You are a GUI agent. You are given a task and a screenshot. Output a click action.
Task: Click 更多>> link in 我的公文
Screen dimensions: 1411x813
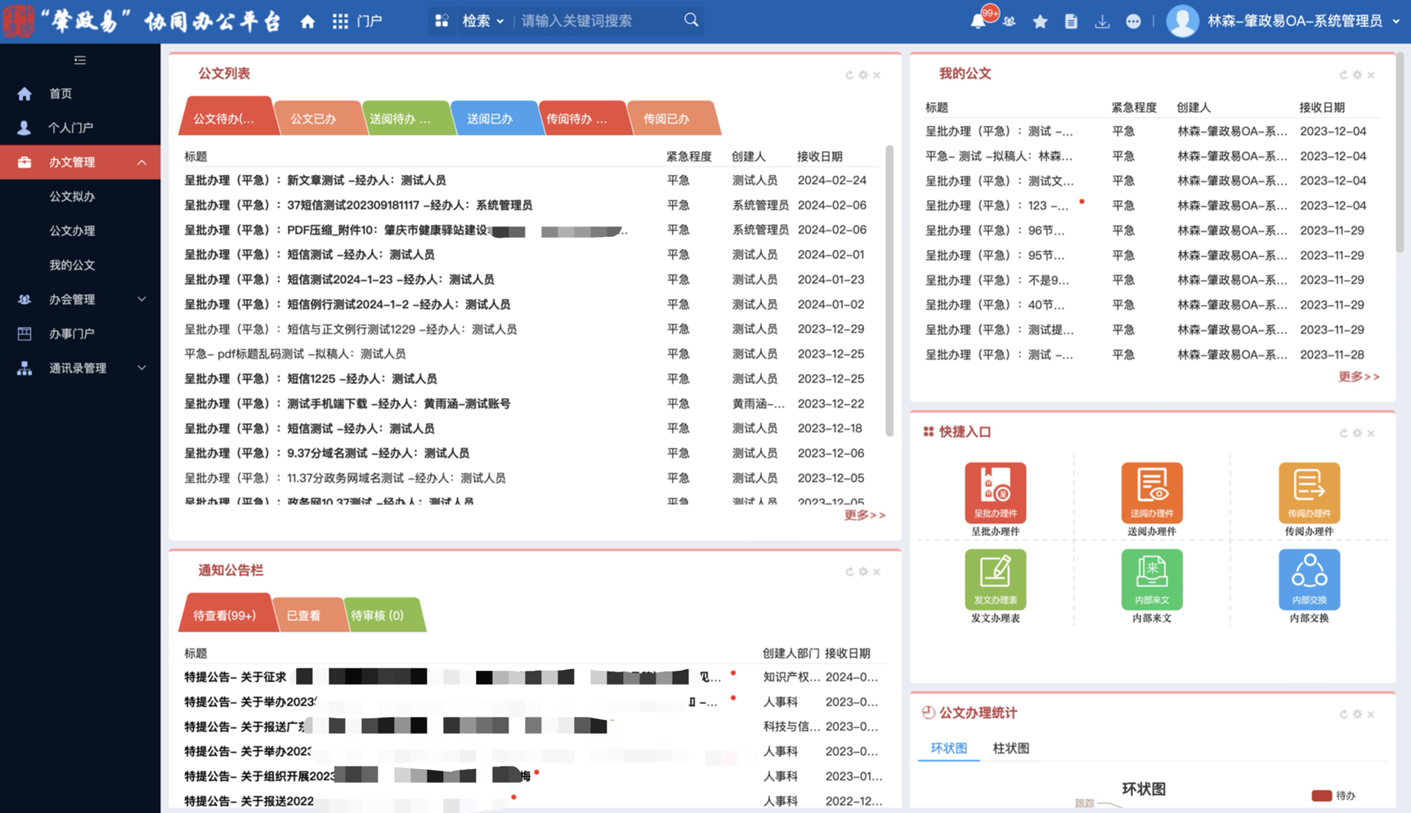(1358, 377)
